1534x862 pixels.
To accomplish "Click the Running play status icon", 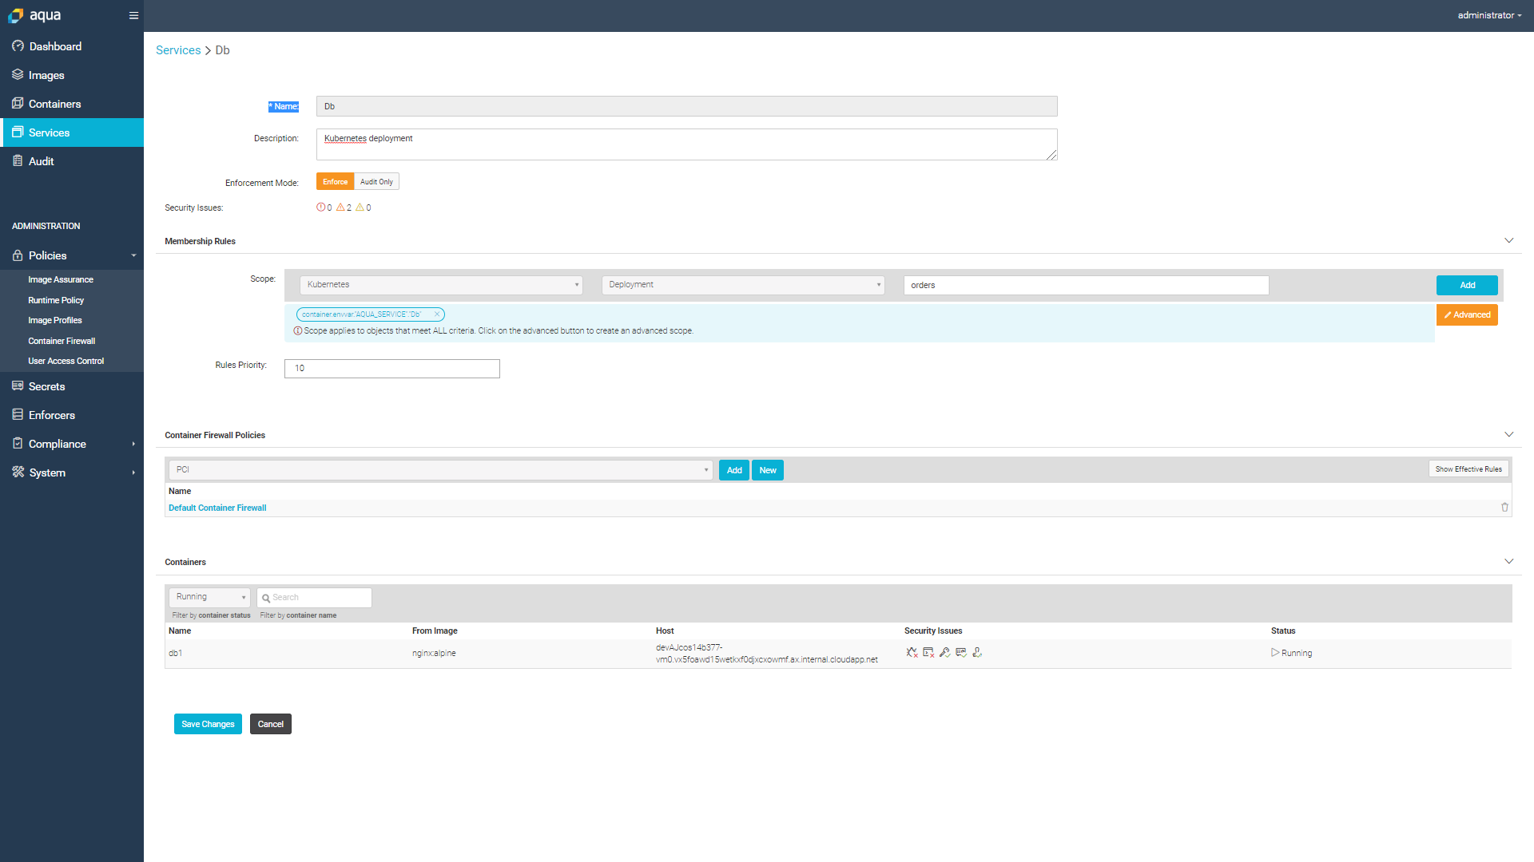I will (1275, 653).
